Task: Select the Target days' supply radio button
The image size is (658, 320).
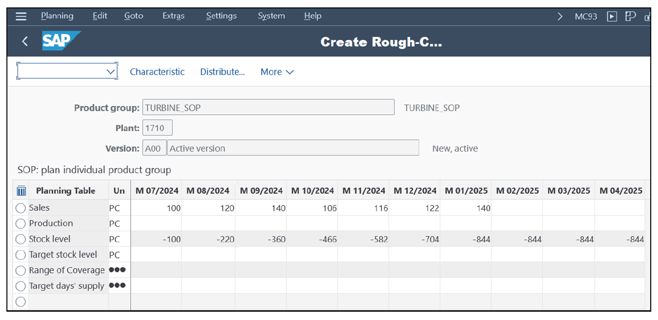Action: (21, 286)
